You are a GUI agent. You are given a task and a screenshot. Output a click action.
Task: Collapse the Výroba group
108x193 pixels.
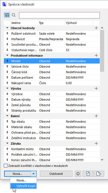[7, 89]
